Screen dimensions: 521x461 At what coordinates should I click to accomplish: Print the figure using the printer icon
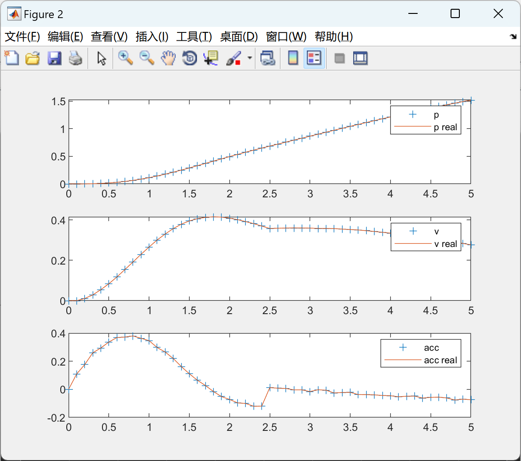click(76, 58)
